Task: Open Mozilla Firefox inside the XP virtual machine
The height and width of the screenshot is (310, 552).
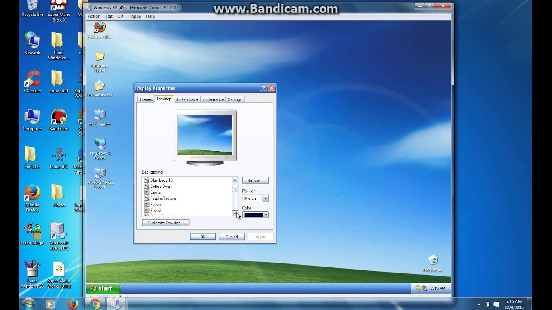Action: point(100,30)
